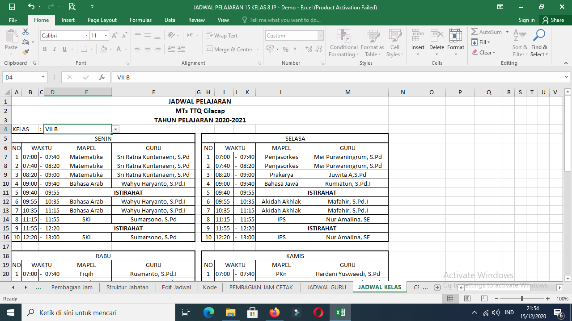Open the Name Box dropdown arrow
Screen dimensions: 572x321
[x=43, y=77]
